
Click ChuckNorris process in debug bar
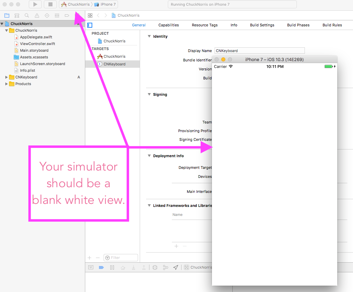click(x=198, y=267)
